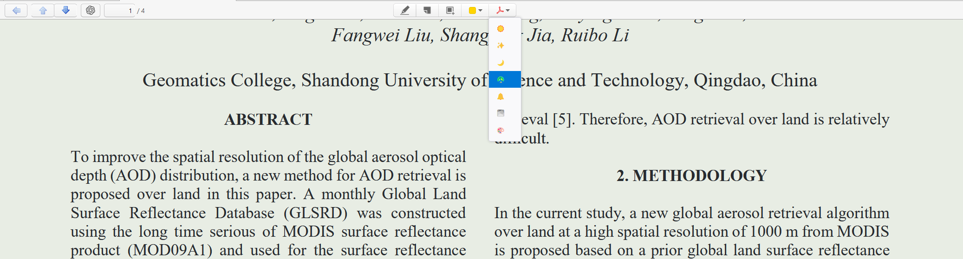Click '(GLSRD)' in the abstract
963x259 pixels.
click(x=316, y=213)
